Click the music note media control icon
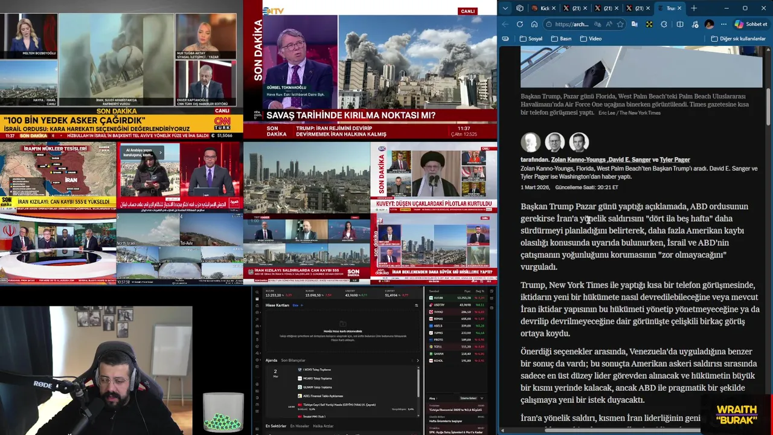This screenshot has height=435, width=773. (x=694, y=25)
